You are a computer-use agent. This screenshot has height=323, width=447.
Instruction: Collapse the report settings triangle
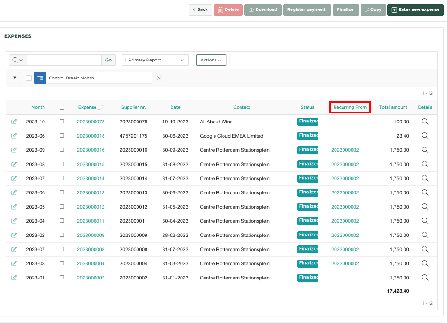click(15, 78)
